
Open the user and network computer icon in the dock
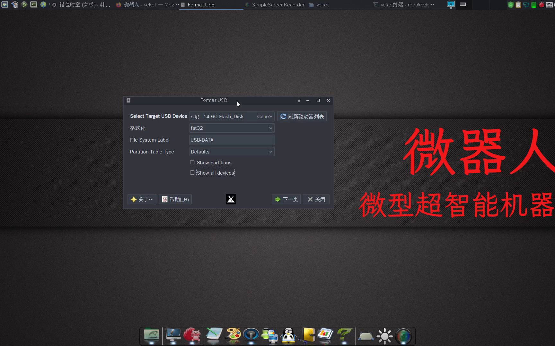[270, 335]
